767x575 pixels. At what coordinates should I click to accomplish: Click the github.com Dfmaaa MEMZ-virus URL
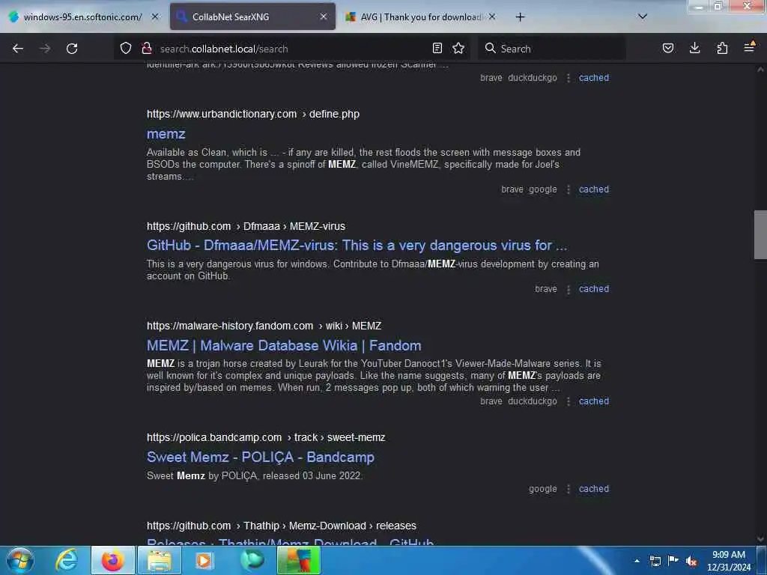(246, 226)
